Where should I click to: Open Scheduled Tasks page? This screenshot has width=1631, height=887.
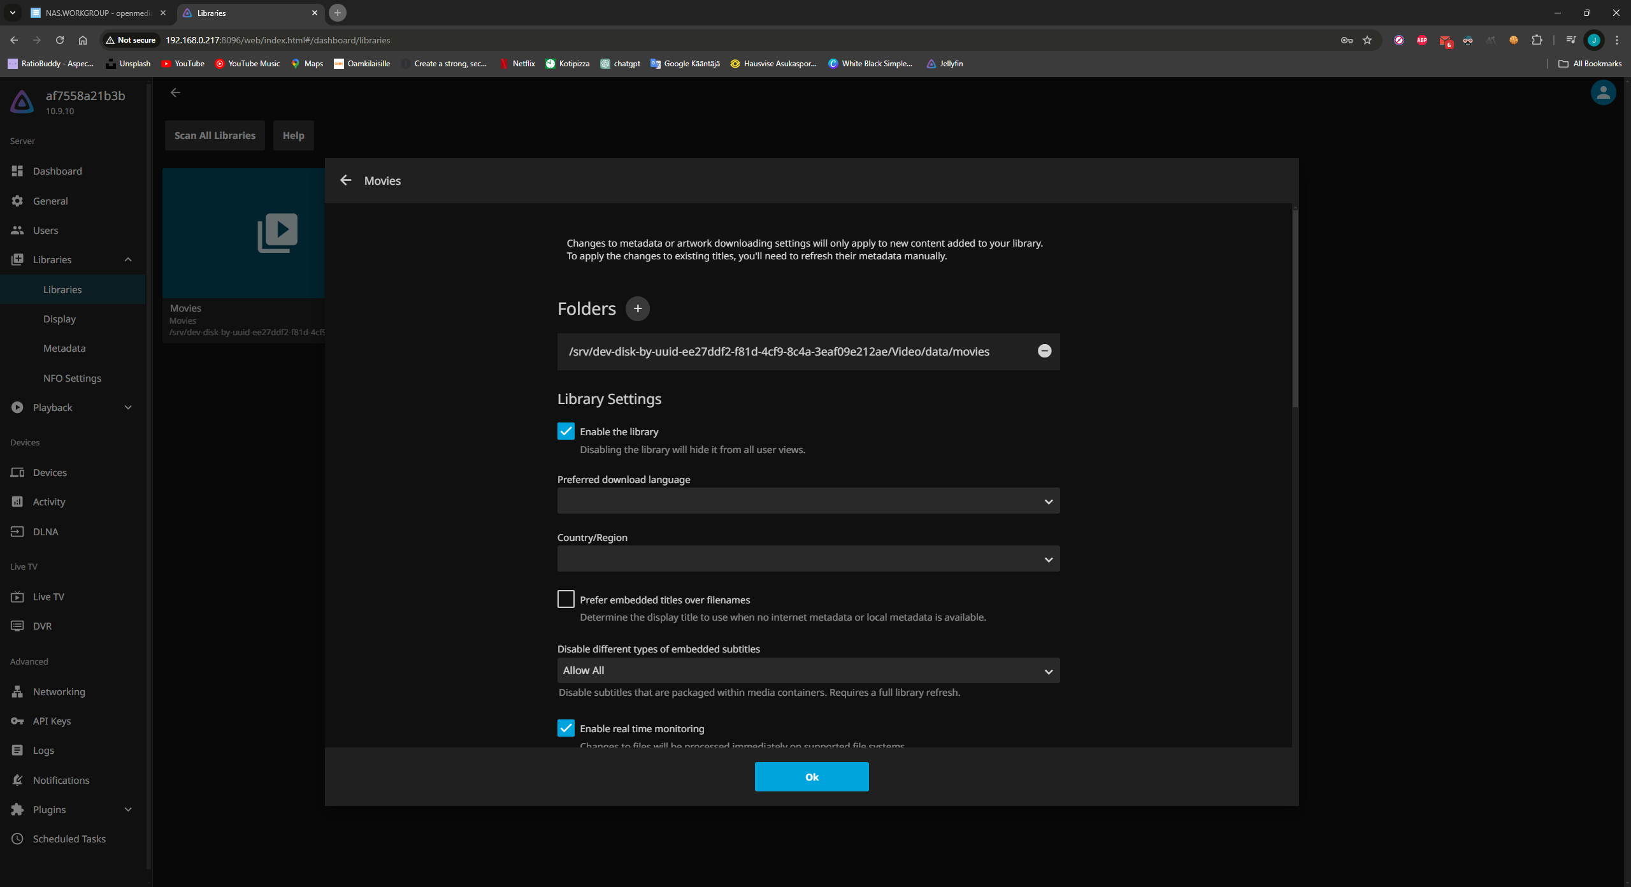69,839
